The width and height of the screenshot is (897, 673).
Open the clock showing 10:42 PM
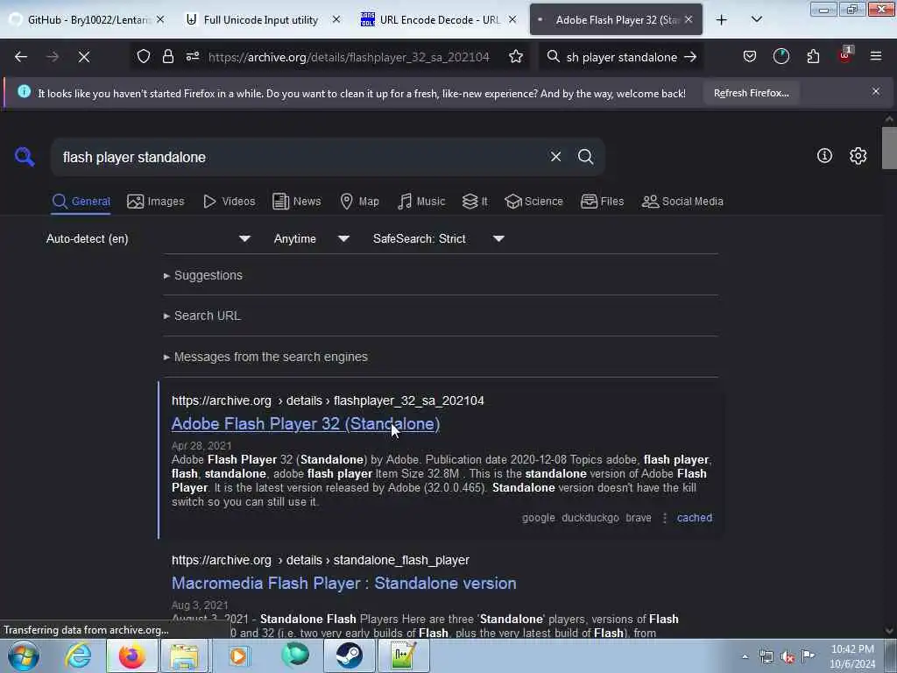(x=852, y=655)
